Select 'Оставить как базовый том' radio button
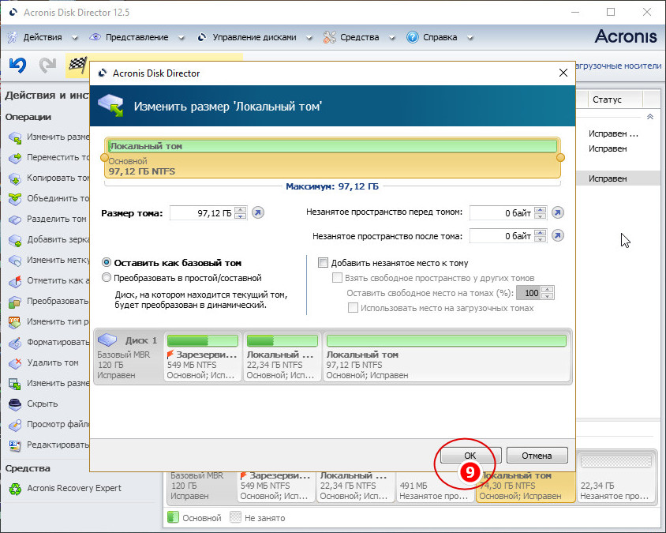This screenshot has width=666, height=533. pyautogui.click(x=107, y=263)
